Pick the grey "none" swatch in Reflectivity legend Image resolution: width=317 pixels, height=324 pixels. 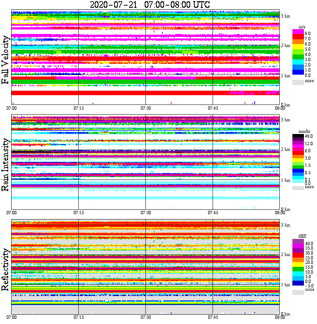click(x=298, y=292)
